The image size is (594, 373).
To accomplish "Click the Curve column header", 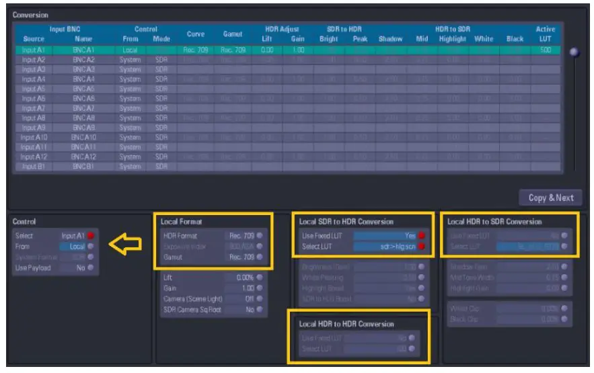I will 196,34.
